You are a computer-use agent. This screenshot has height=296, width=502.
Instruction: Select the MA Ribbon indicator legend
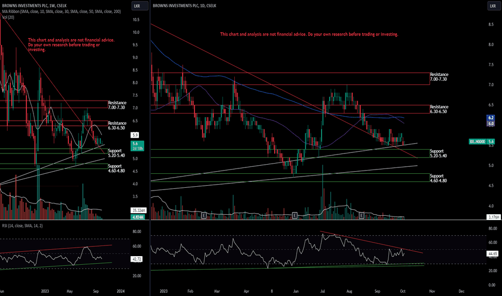pos(61,11)
